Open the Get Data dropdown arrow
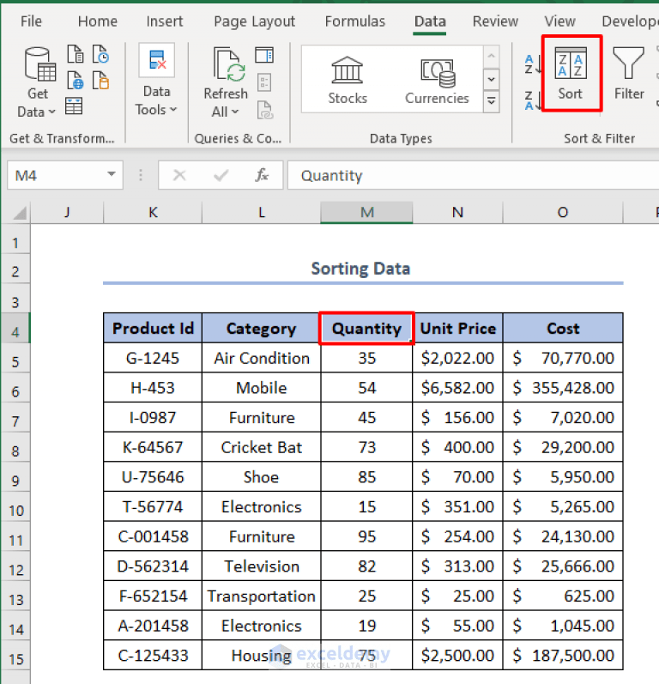Screen dimensions: 659x684 pyautogui.click(x=52, y=112)
